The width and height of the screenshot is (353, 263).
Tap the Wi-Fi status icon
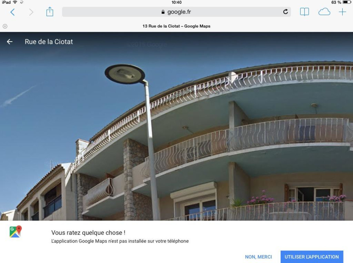[x=15, y=2]
